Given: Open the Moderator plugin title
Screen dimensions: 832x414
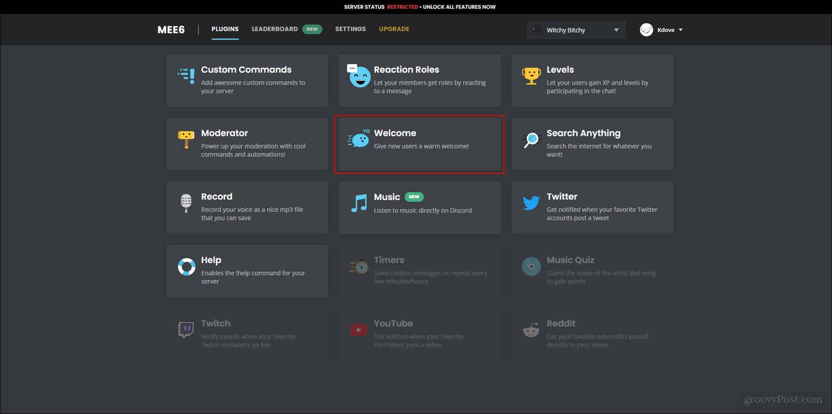Looking at the screenshot, I should 224,133.
